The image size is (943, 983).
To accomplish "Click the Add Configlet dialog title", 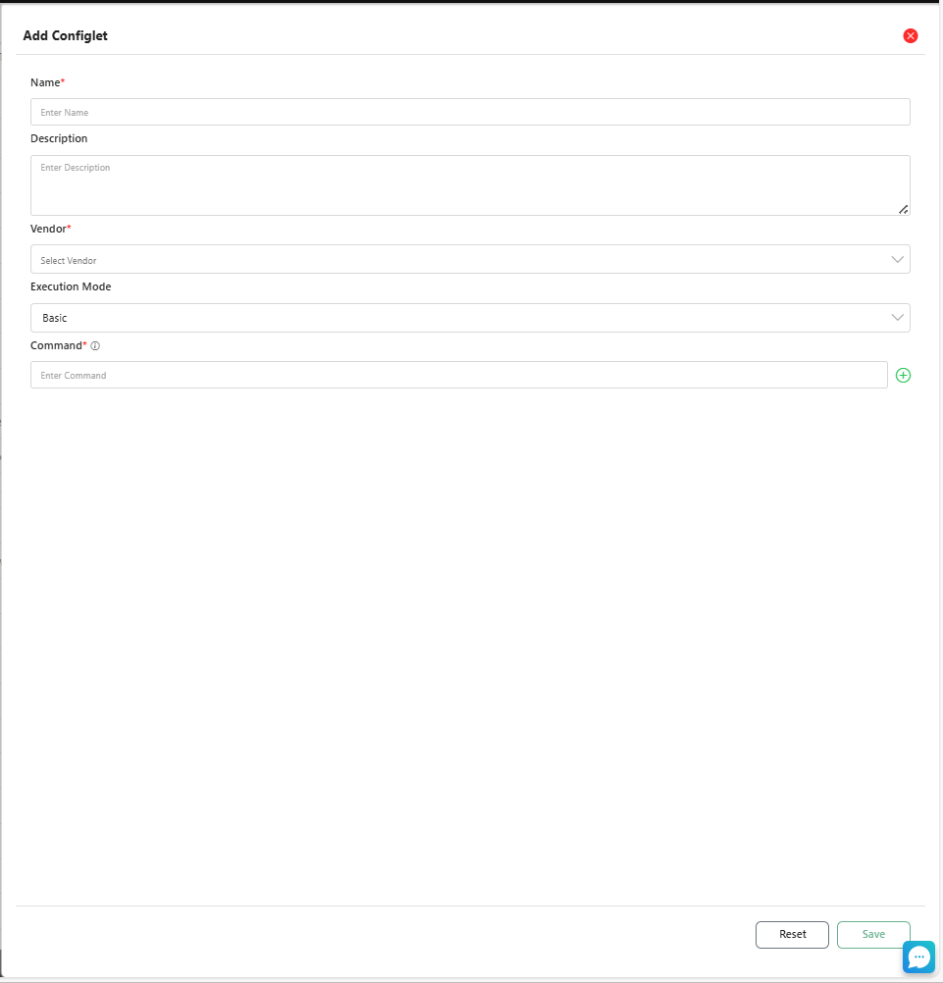I will click(66, 36).
